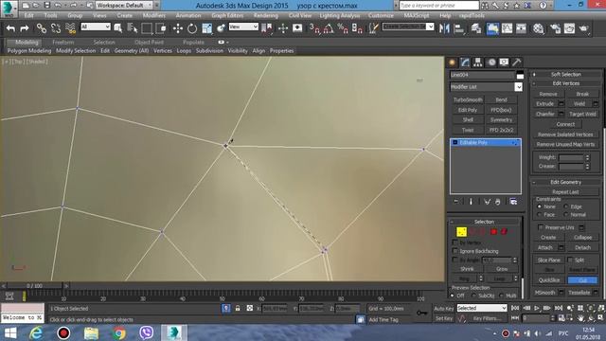Click the timeline frame slider 0/100

34,286
